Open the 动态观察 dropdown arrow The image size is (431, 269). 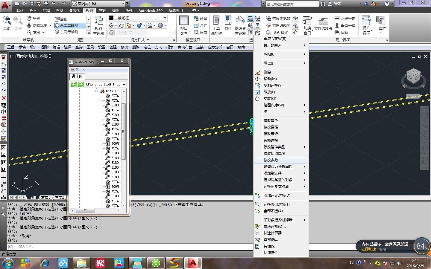[50, 26]
